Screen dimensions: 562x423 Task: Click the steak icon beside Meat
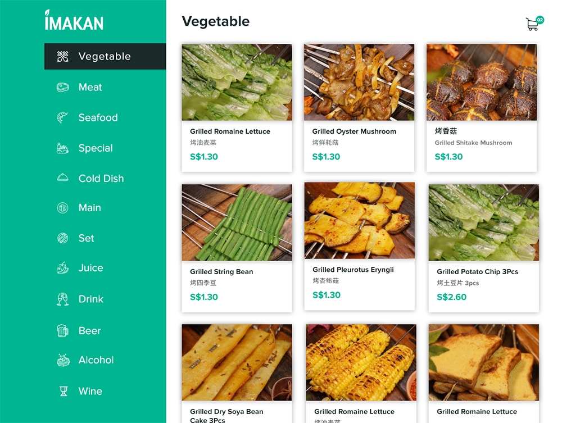(x=63, y=87)
